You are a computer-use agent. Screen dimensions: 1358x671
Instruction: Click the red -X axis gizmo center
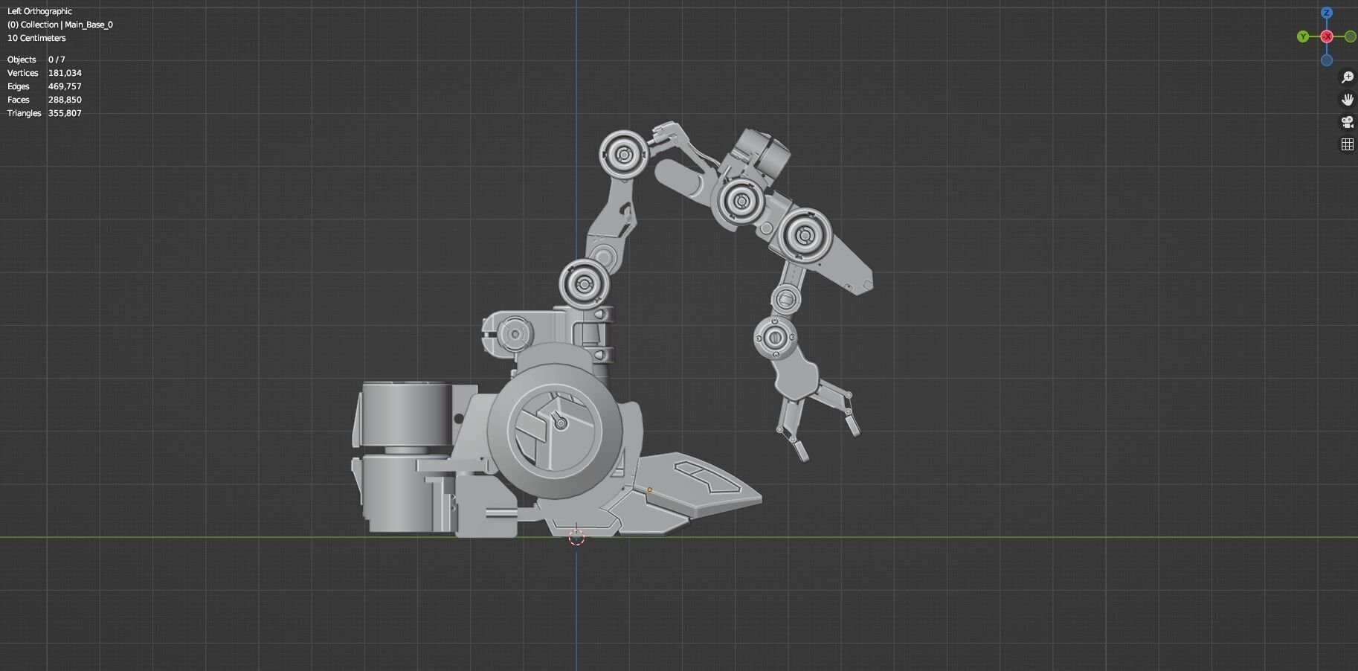click(1327, 36)
